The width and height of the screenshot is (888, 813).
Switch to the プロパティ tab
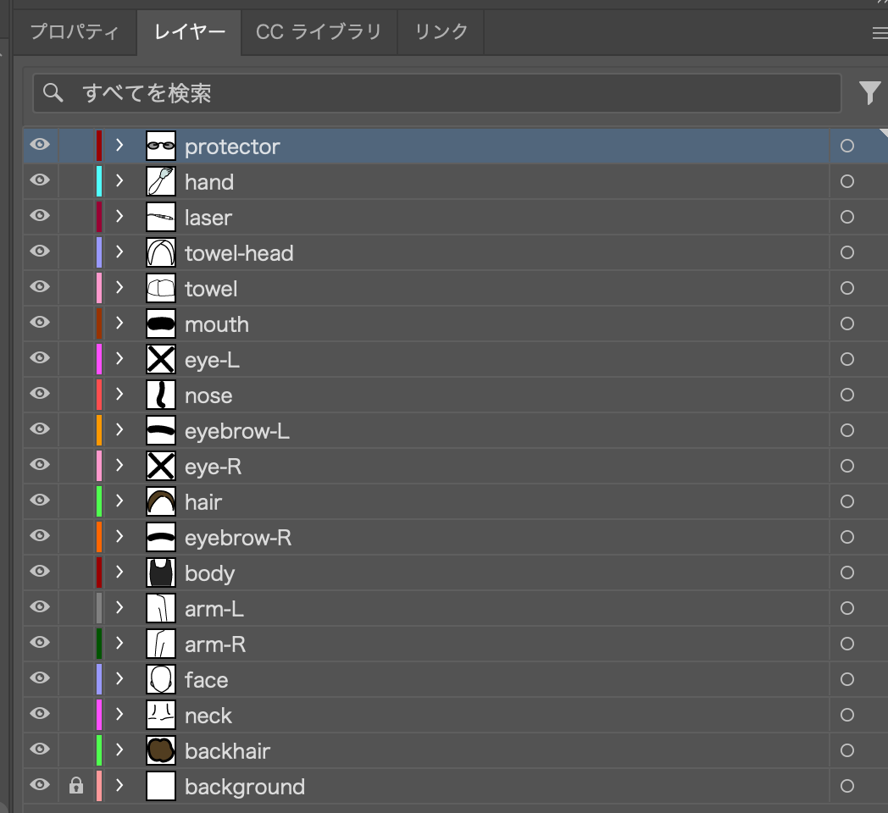coord(74,32)
